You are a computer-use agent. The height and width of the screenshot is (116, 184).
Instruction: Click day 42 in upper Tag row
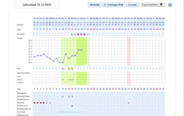pos(163,29)
